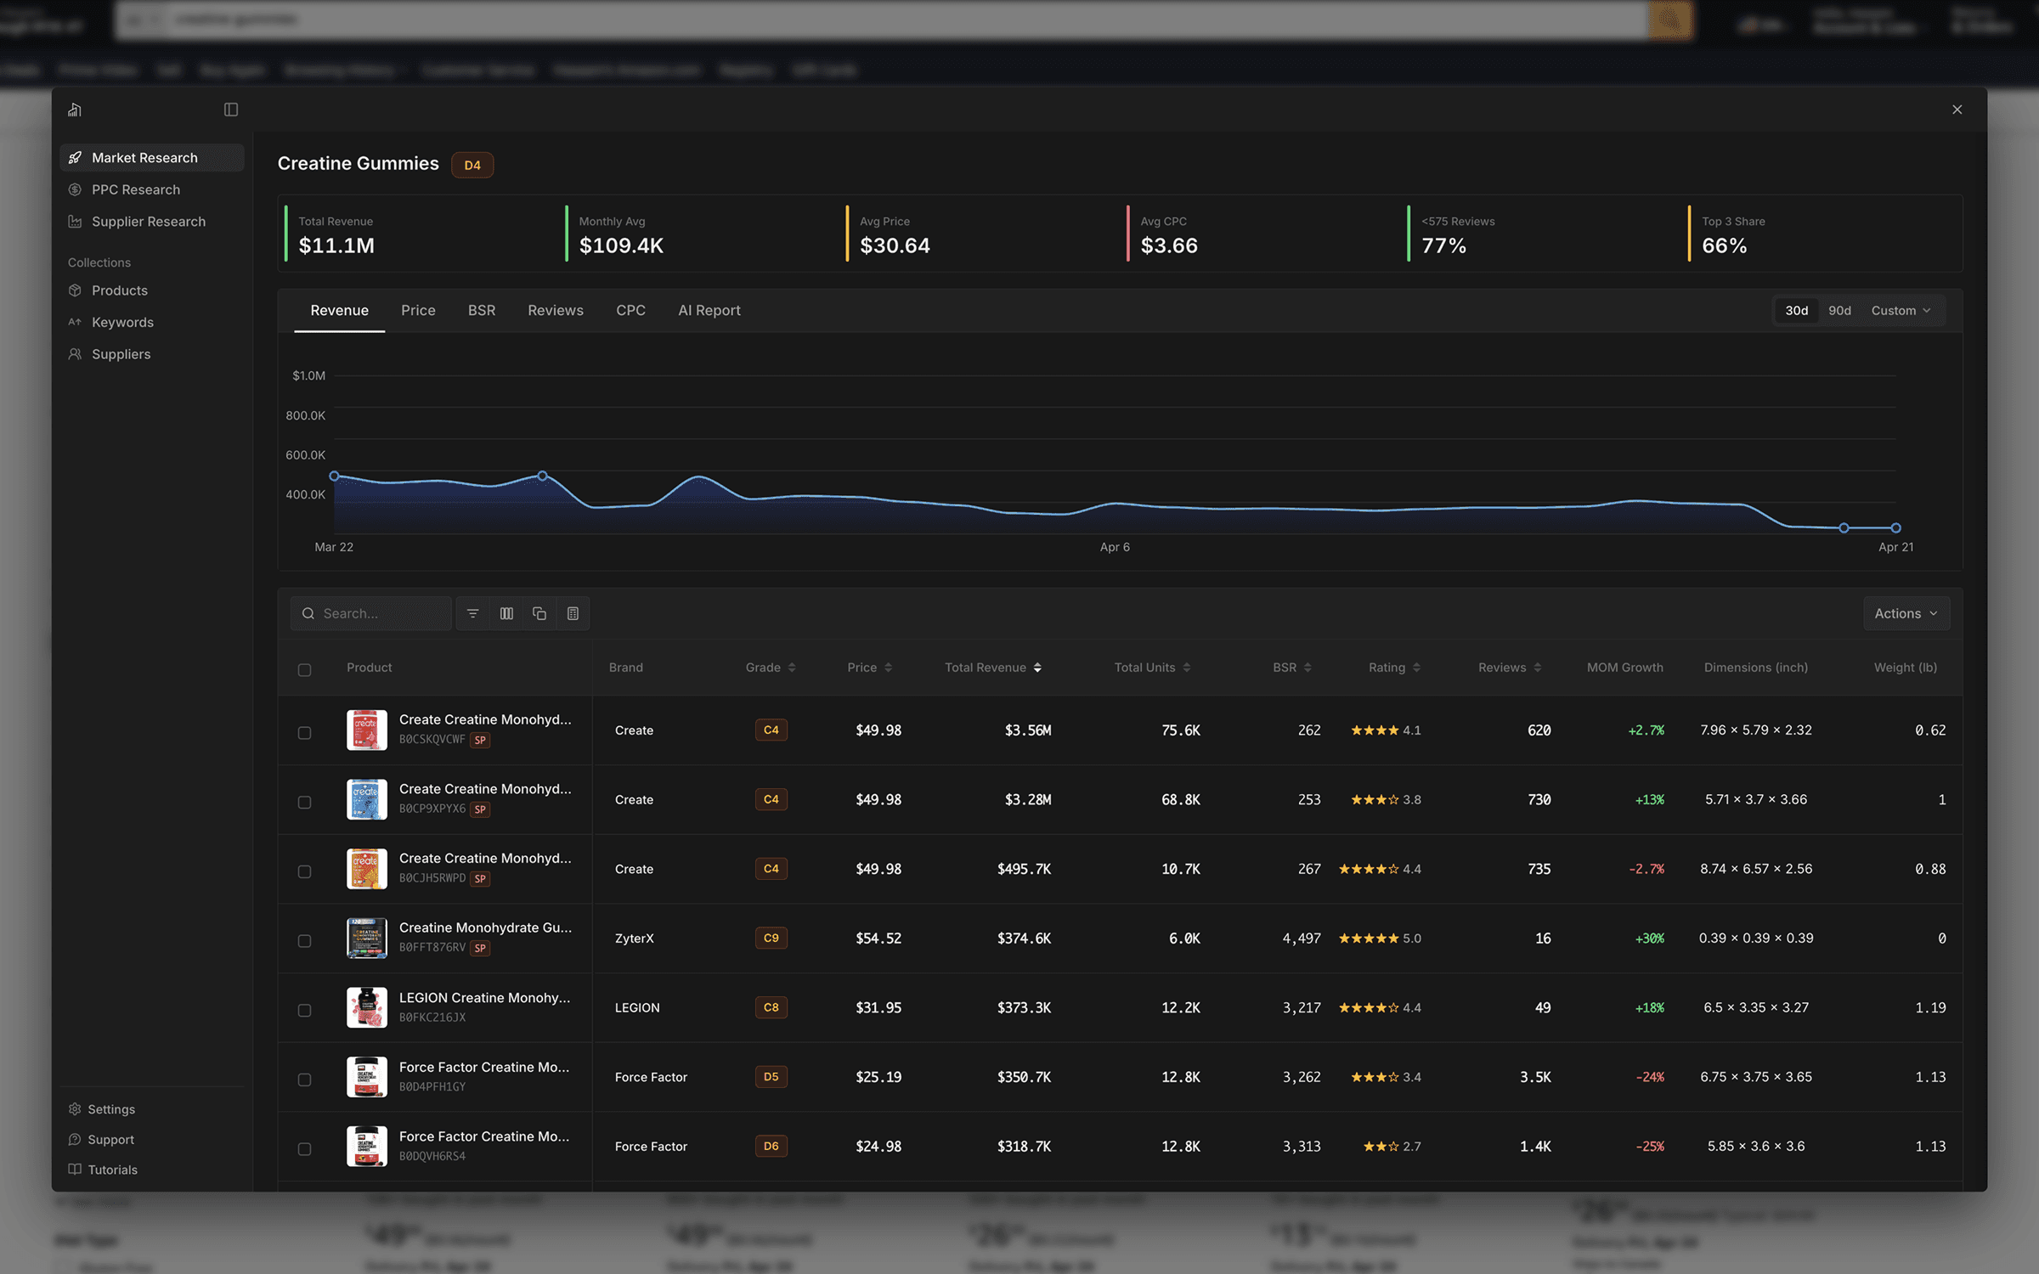Expand the Actions dropdown menu
The height and width of the screenshot is (1274, 2039).
tap(1906, 613)
